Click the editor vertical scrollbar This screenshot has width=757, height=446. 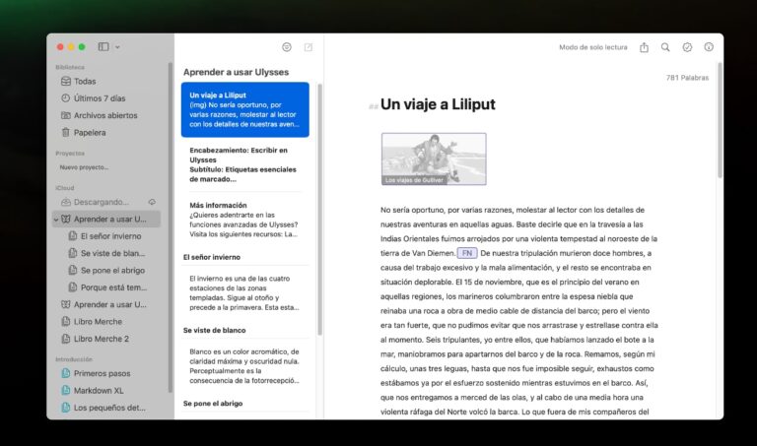[720, 120]
